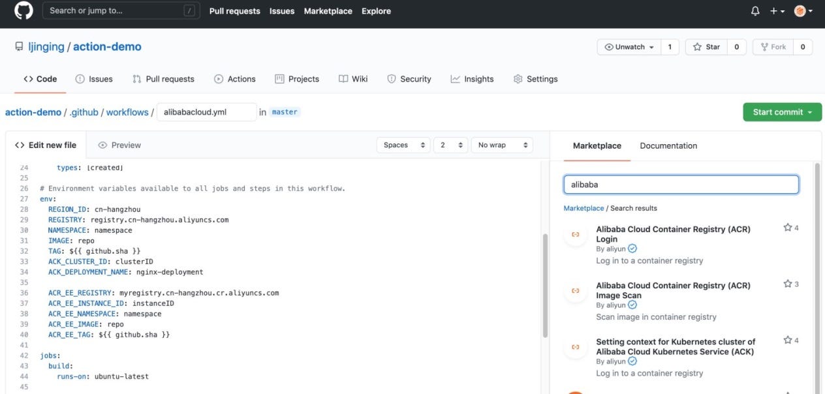Click the ACK Setting context action icon

pos(575,346)
